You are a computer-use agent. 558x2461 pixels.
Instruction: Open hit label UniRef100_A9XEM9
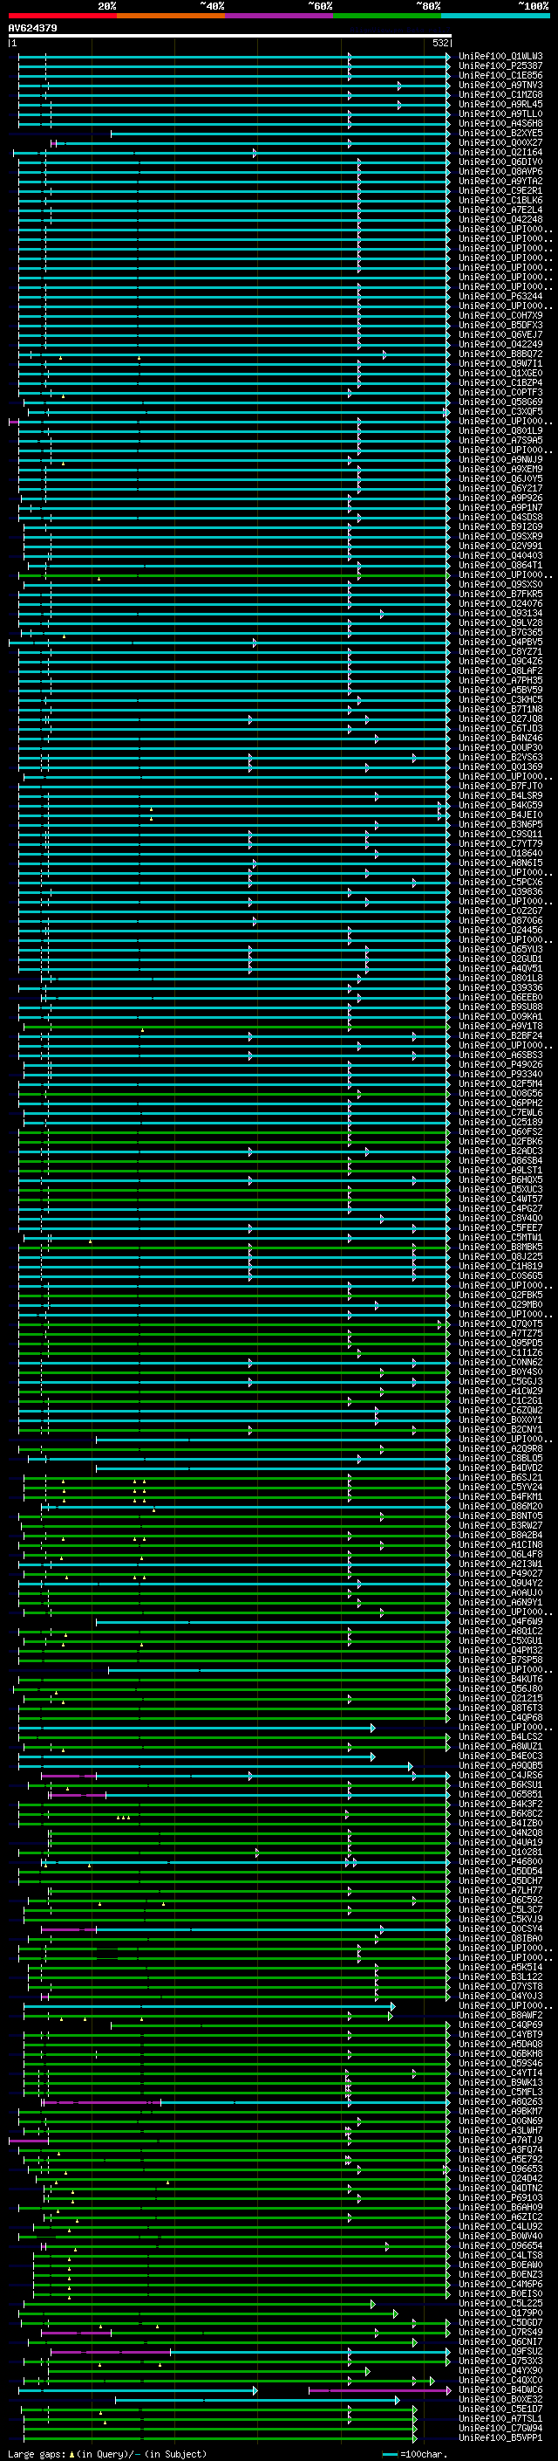pyautogui.click(x=500, y=469)
